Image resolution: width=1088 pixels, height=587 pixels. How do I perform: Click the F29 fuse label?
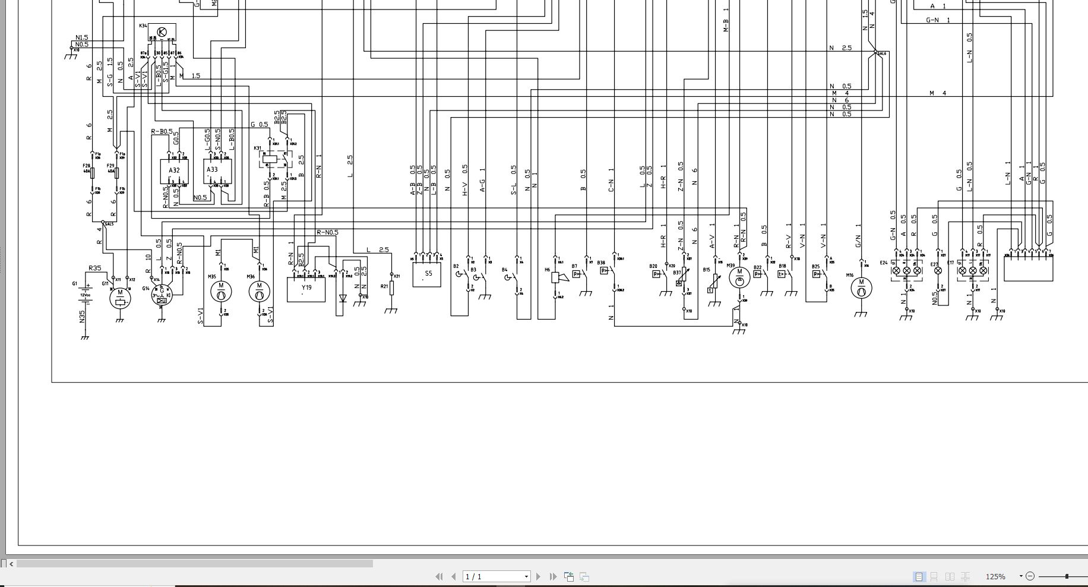[110, 166]
